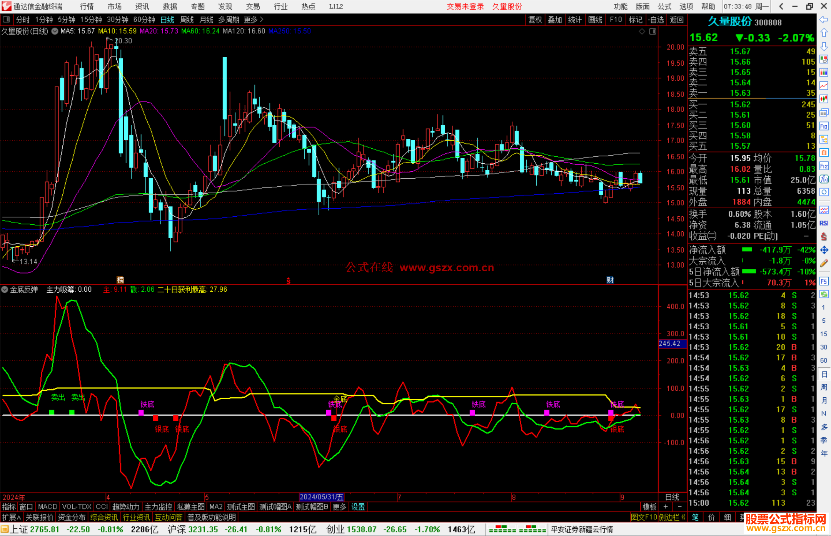
Task: Toggle the round dropdown circle beside 久量股份(日线)
Action: [x=55, y=32]
